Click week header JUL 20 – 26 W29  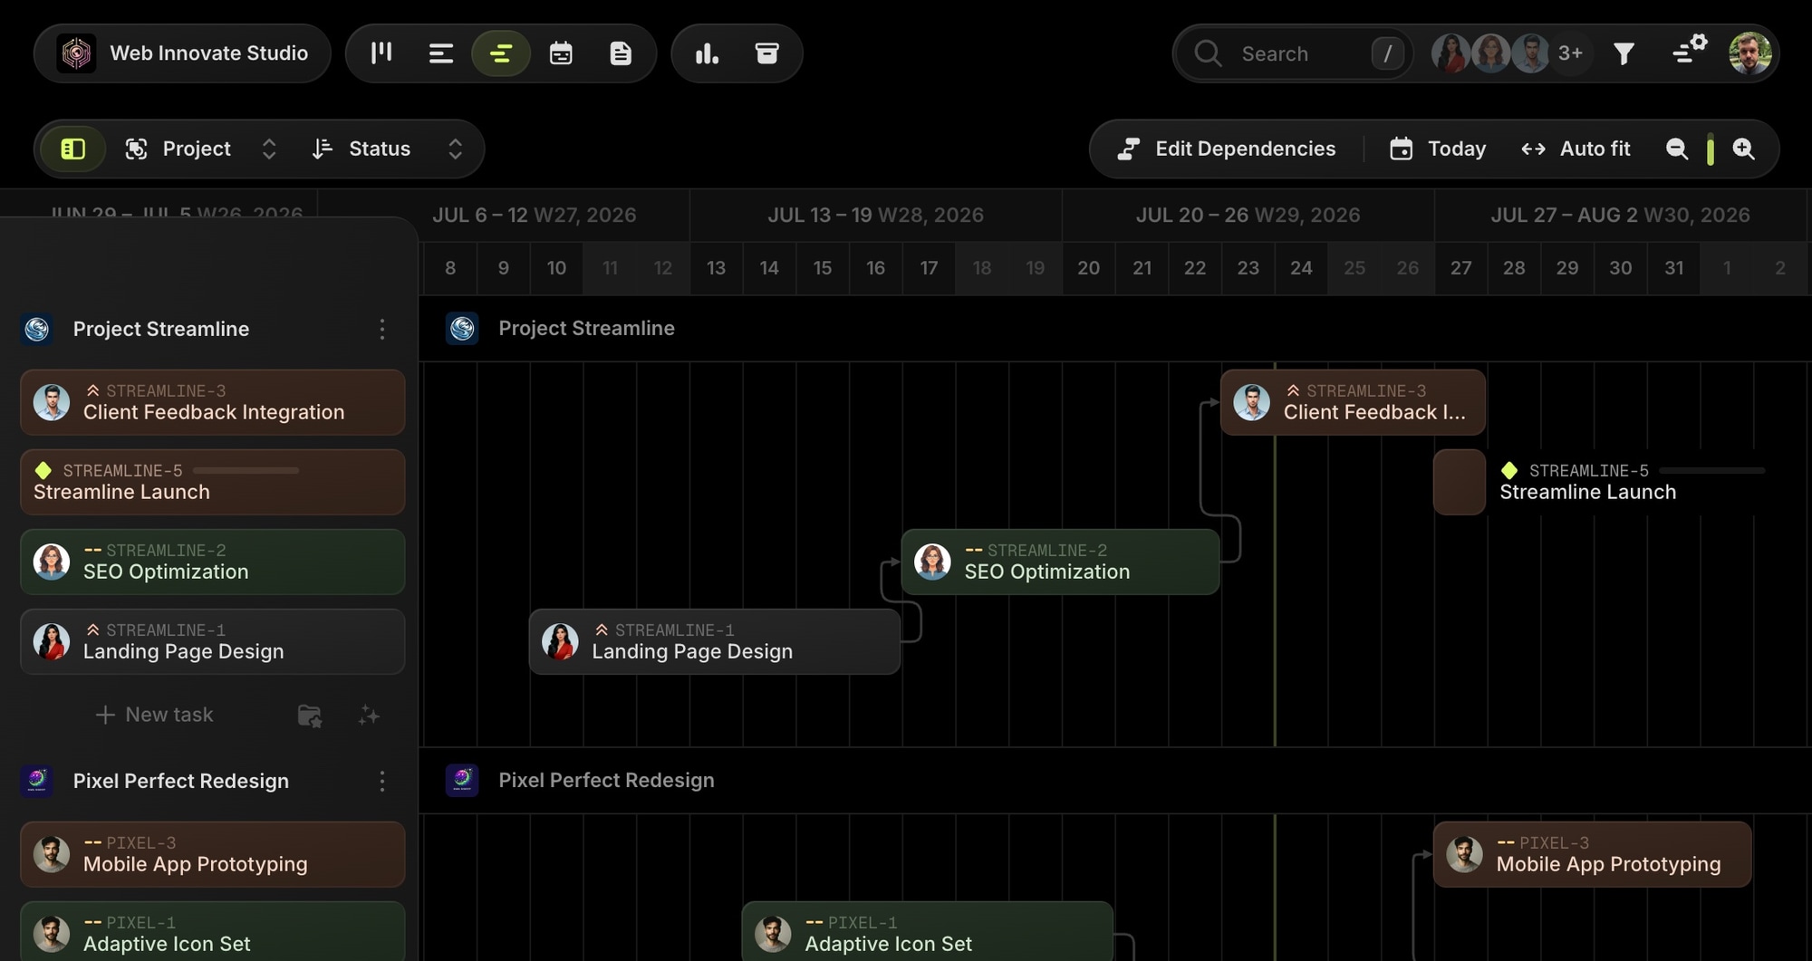pyautogui.click(x=1248, y=215)
